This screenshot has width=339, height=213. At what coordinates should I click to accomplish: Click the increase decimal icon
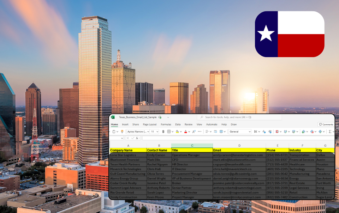click(264, 132)
